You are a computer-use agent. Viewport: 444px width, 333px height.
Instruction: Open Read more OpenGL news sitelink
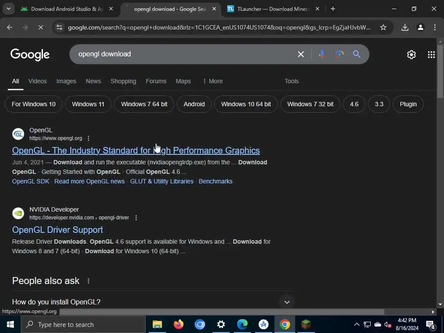[89, 181]
